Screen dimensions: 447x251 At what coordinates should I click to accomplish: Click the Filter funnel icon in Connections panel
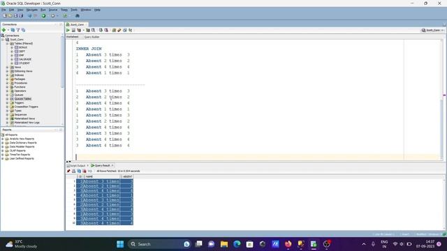pos(18,30)
